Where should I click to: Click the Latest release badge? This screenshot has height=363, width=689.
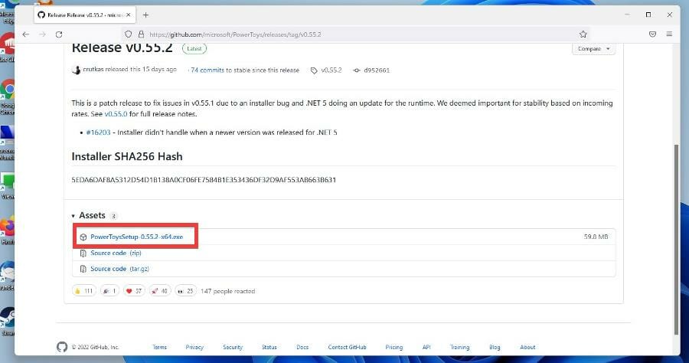pyautogui.click(x=194, y=48)
